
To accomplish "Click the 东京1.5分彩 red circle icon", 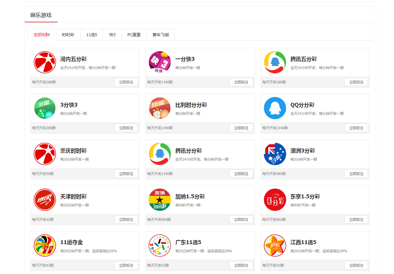I will (275, 199).
